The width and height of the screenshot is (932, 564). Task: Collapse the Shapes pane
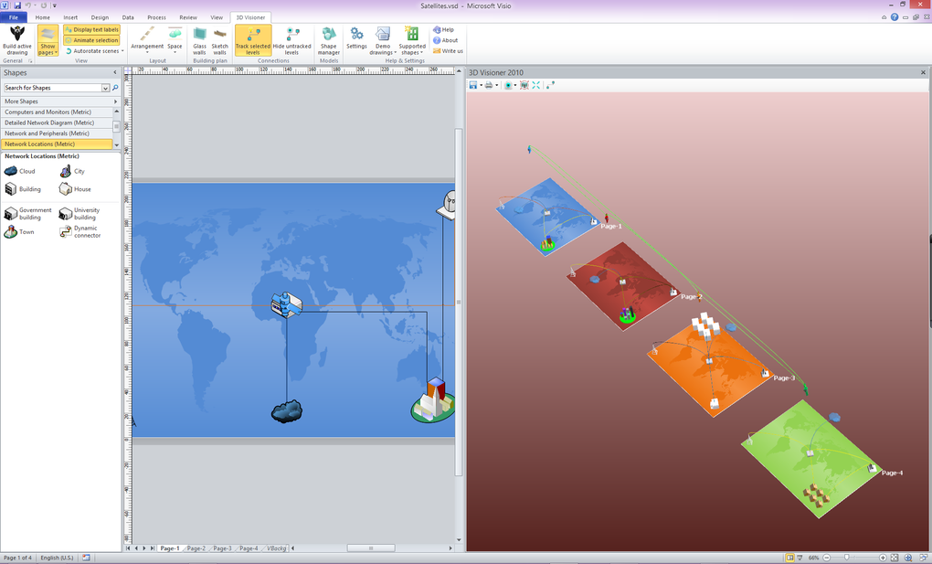tap(115, 72)
